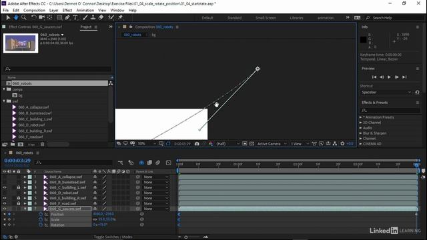The image size is (427, 240).
Task: Switch to the Standard workspace
Action: 234,18
